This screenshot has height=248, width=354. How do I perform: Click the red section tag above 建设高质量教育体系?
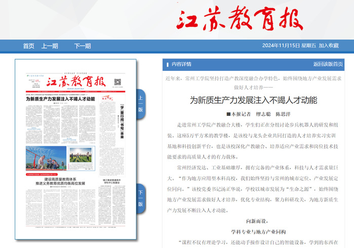pos(42,175)
